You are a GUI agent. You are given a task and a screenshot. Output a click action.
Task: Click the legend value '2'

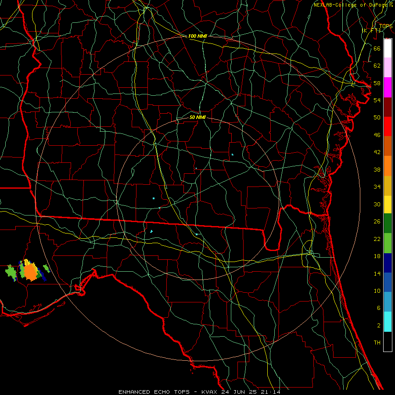click(x=378, y=326)
